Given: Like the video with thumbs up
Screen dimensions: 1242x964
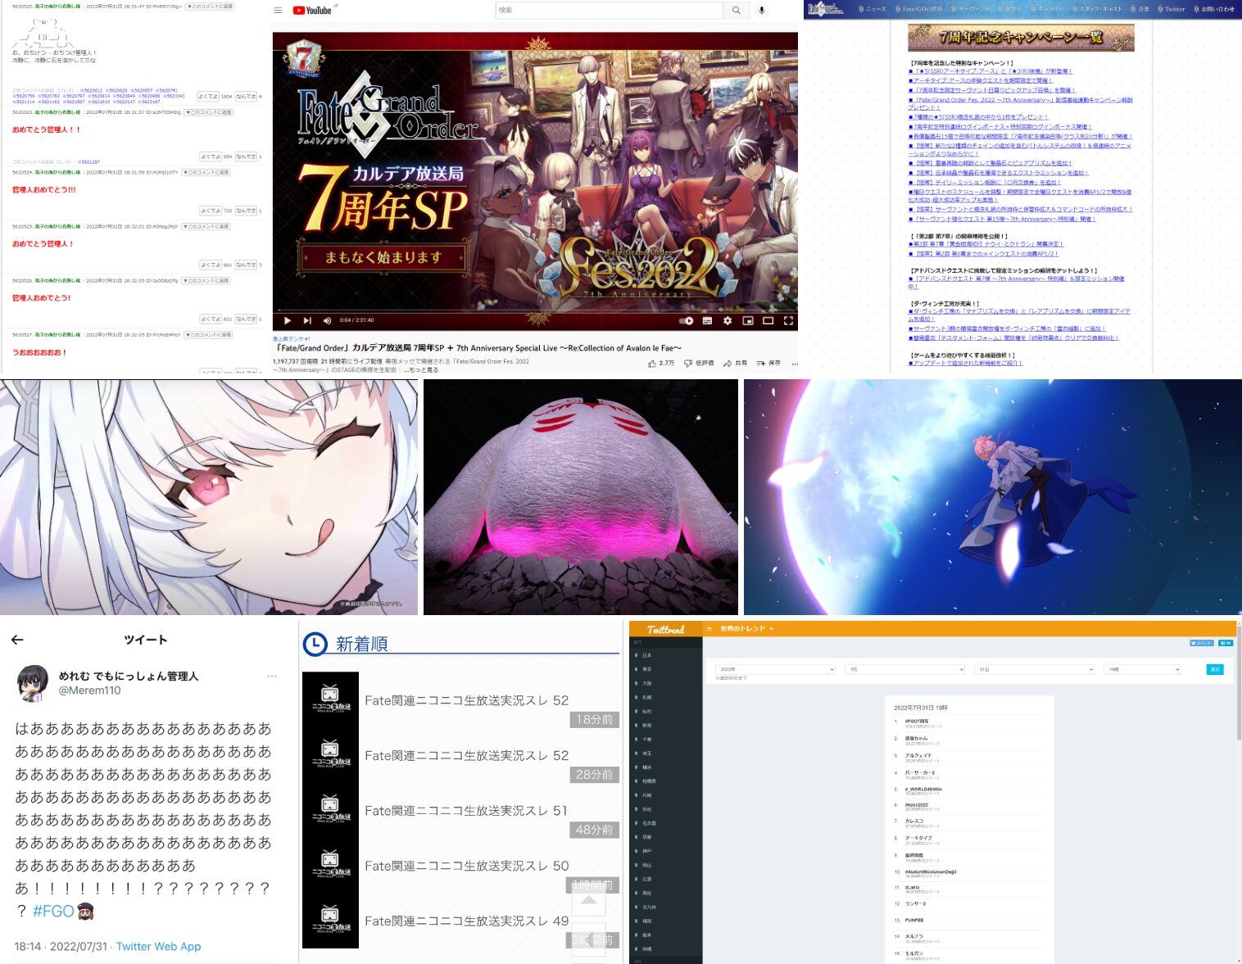Looking at the screenshot, I should pyautogui.click(x=653, y=363).
